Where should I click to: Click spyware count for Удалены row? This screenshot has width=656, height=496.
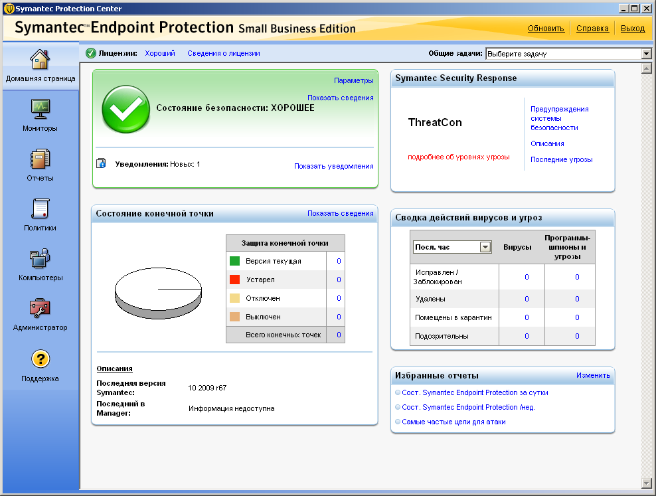click(577, 299)
